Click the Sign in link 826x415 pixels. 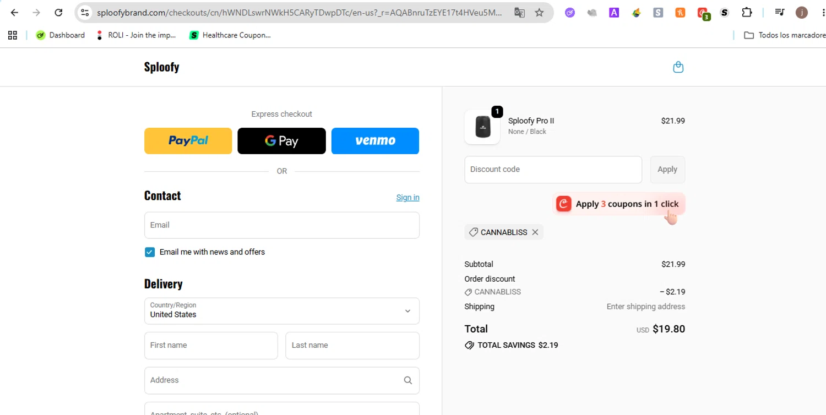point(407,198)
